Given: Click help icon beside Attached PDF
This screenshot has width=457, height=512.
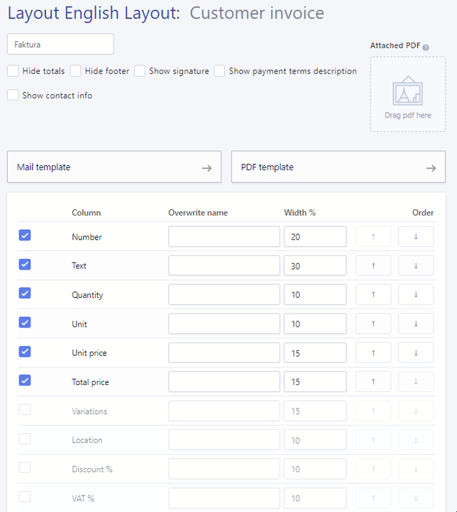Looking at the screenshot, I should [426, 47].
